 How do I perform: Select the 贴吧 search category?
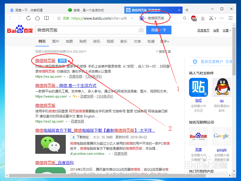83,41
